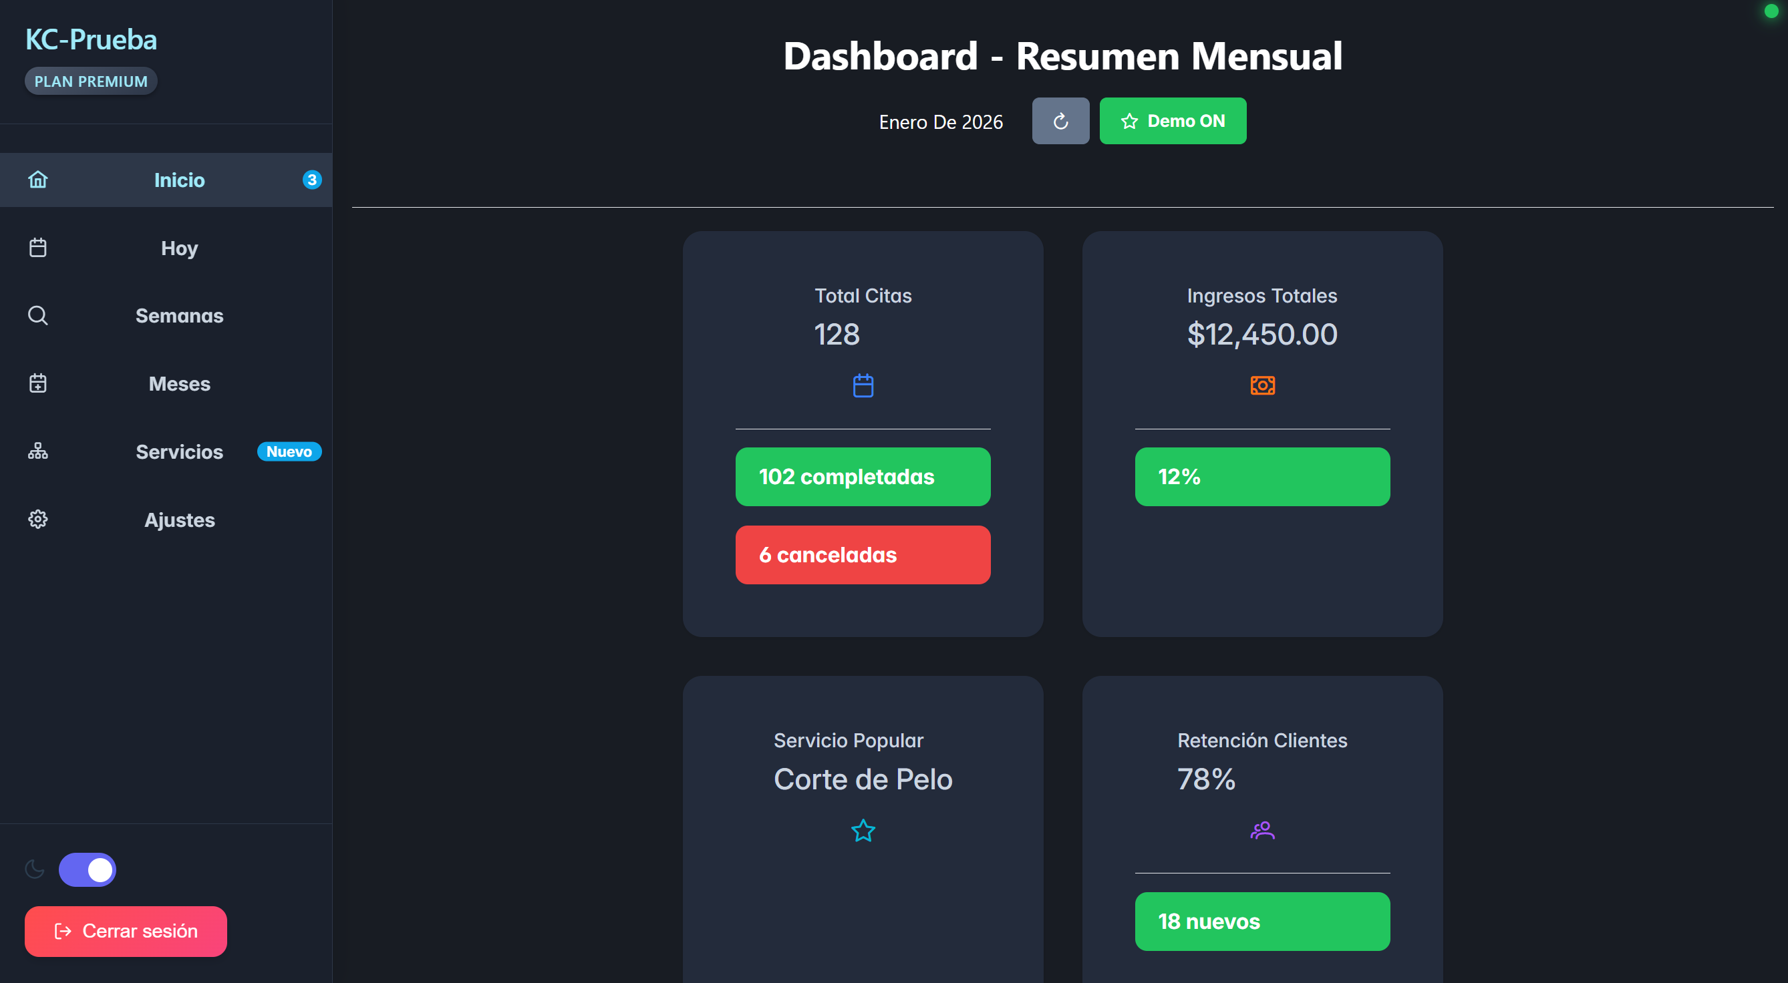This screenshot has width=1788, height=983.
Task: Click the magnifier icon beside Semanas
Action: click(37, 316)
